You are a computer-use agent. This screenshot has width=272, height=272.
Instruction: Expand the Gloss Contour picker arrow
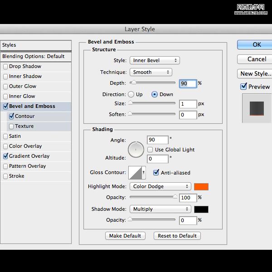pyautogui.click(x=144, y=173)
